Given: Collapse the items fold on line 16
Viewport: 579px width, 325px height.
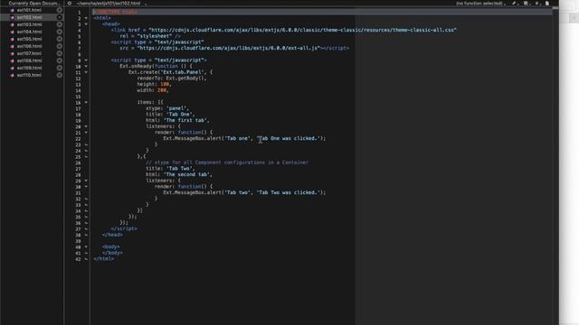Looking at the screenshot, I should (86, 102).
